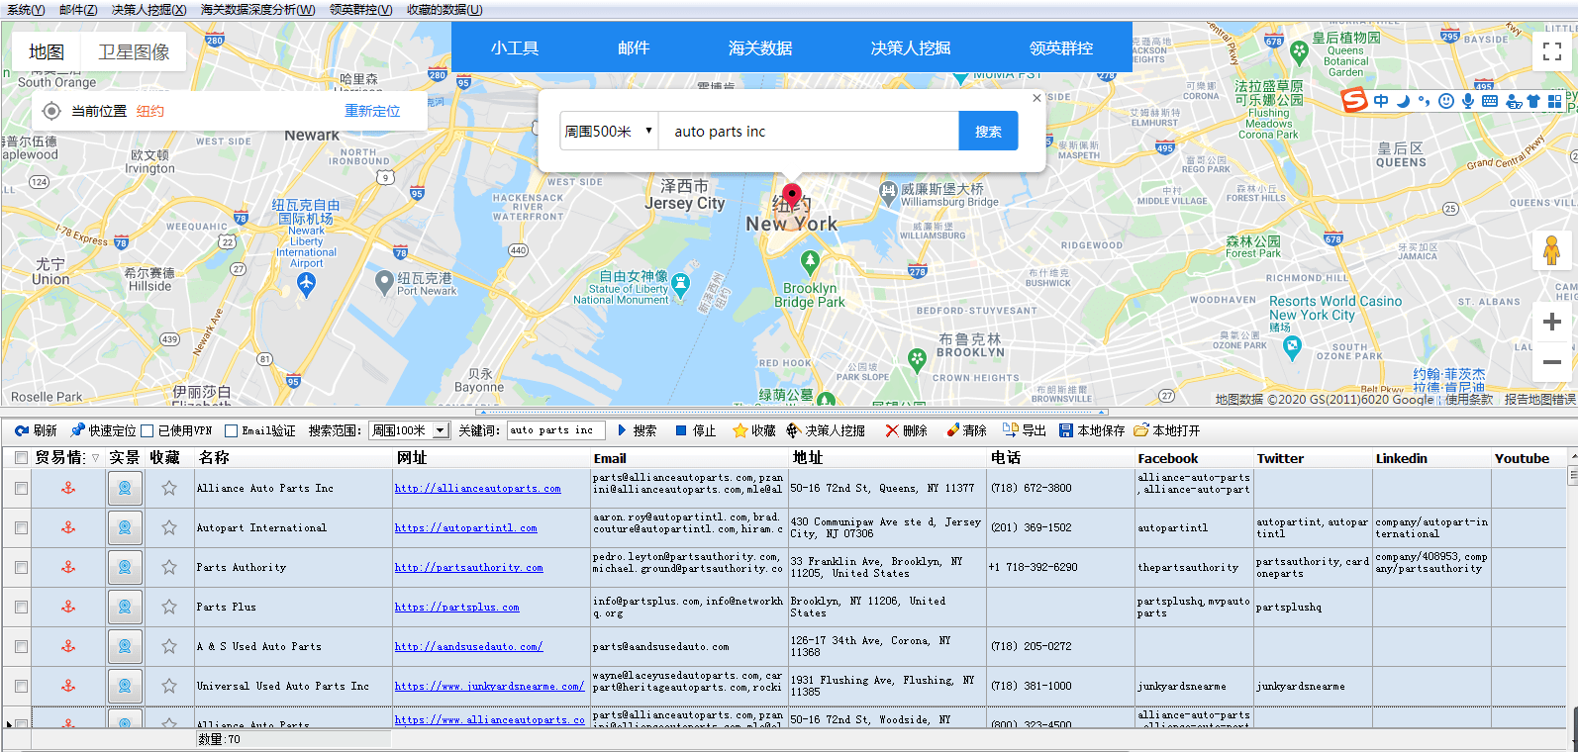Tick the select-all header checkbox
This screenshot has height=752, width=1578.
(x=21, y=457)
